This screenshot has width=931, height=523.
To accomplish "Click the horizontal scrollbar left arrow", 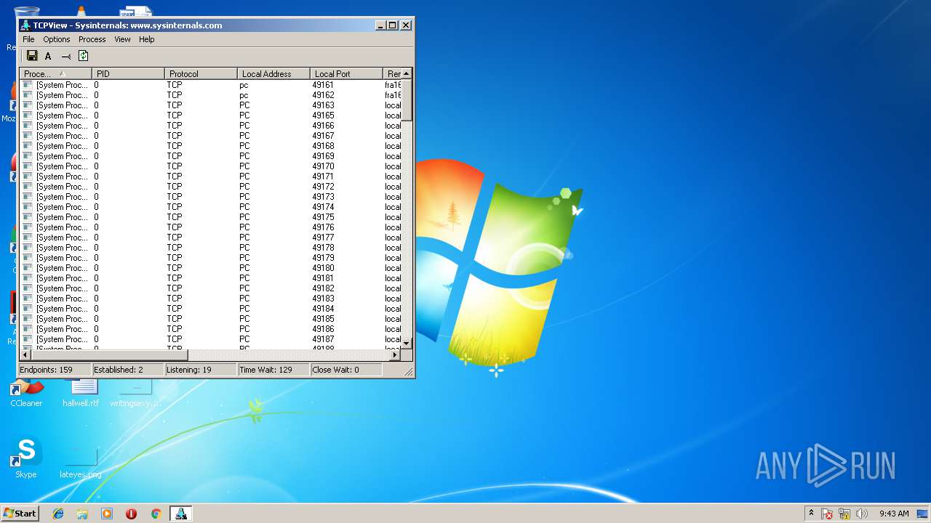I will point(25,354).
